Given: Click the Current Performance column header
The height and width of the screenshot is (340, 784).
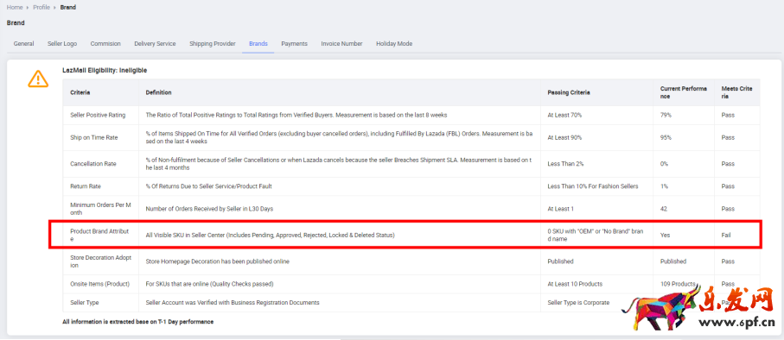Looking at the screenshot, I should coord(684,92).
